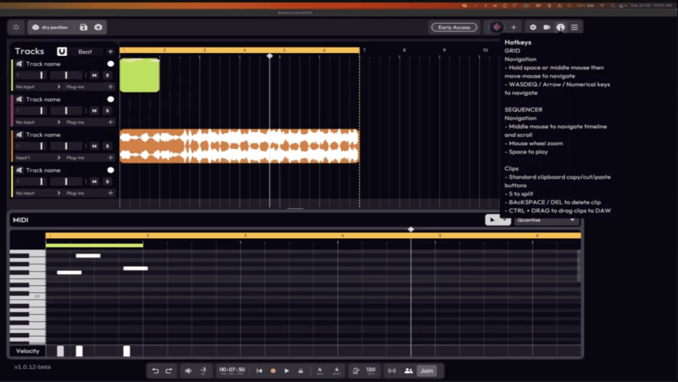Screen dimensions: 678x382
Task: Click the magnet snap icon beside Tracks
Action: tap(62, 51)
